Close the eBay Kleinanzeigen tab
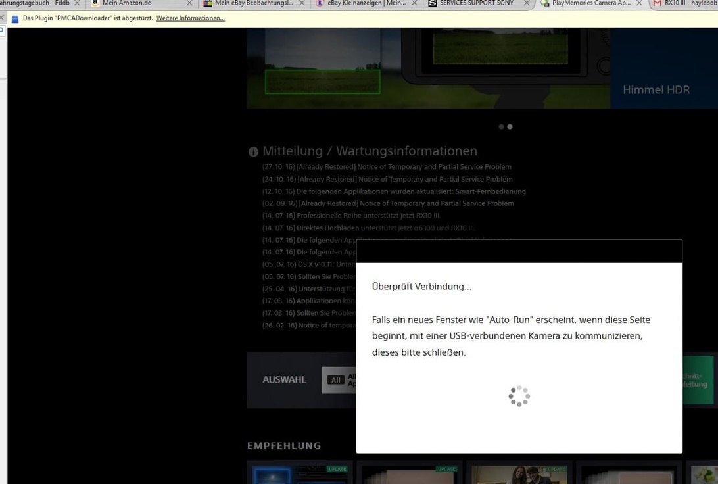718x484 pixels. [x=414, y=3]
